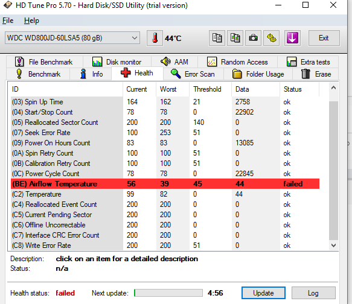Open the Help menu
352x304 pixels.
pos(31,21)
